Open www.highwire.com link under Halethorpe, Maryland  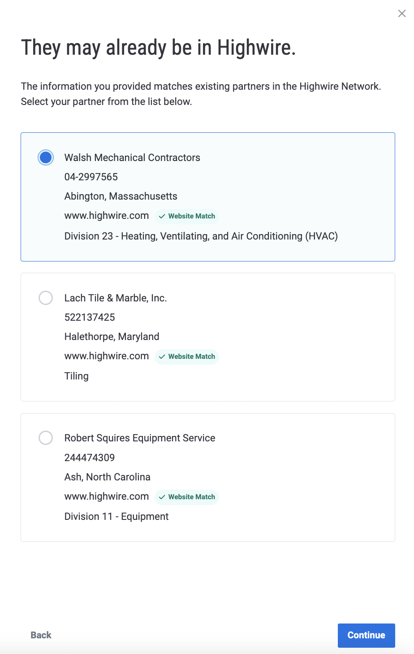[x=107, y=356]
